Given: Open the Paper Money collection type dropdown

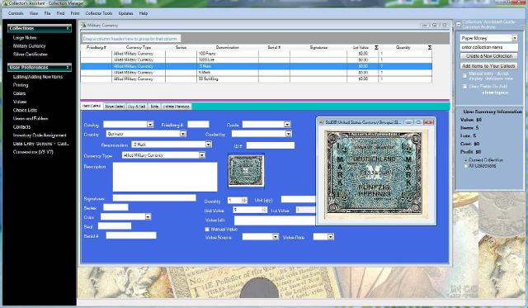Looking at the screenshot, I should pyautogui.click(x=515, y=38).
